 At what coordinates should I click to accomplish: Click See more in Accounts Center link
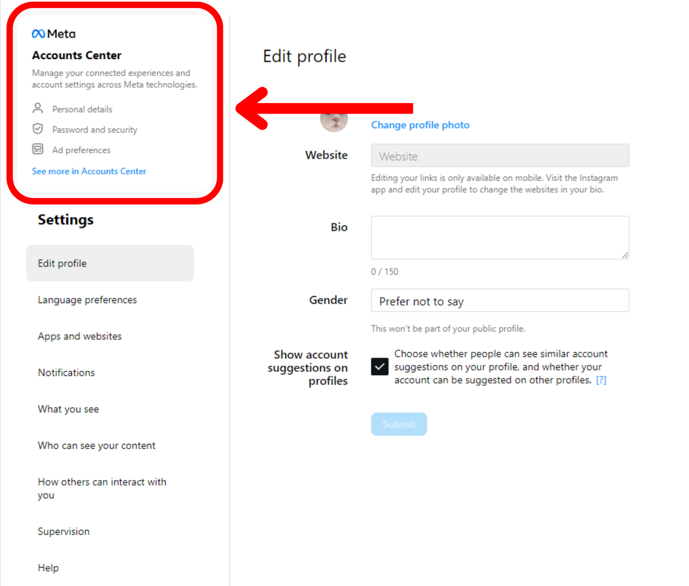(x=89, y=171)
